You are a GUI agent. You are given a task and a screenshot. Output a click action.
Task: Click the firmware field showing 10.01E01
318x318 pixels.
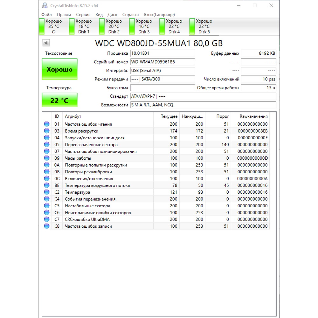[162, 53]
